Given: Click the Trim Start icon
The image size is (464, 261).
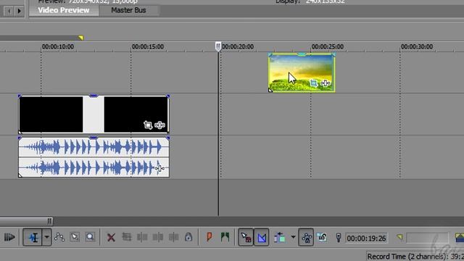Looking at the screenshot, I should 142,237.
